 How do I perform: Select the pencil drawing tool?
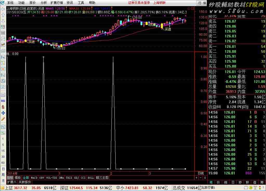(3, 119)
